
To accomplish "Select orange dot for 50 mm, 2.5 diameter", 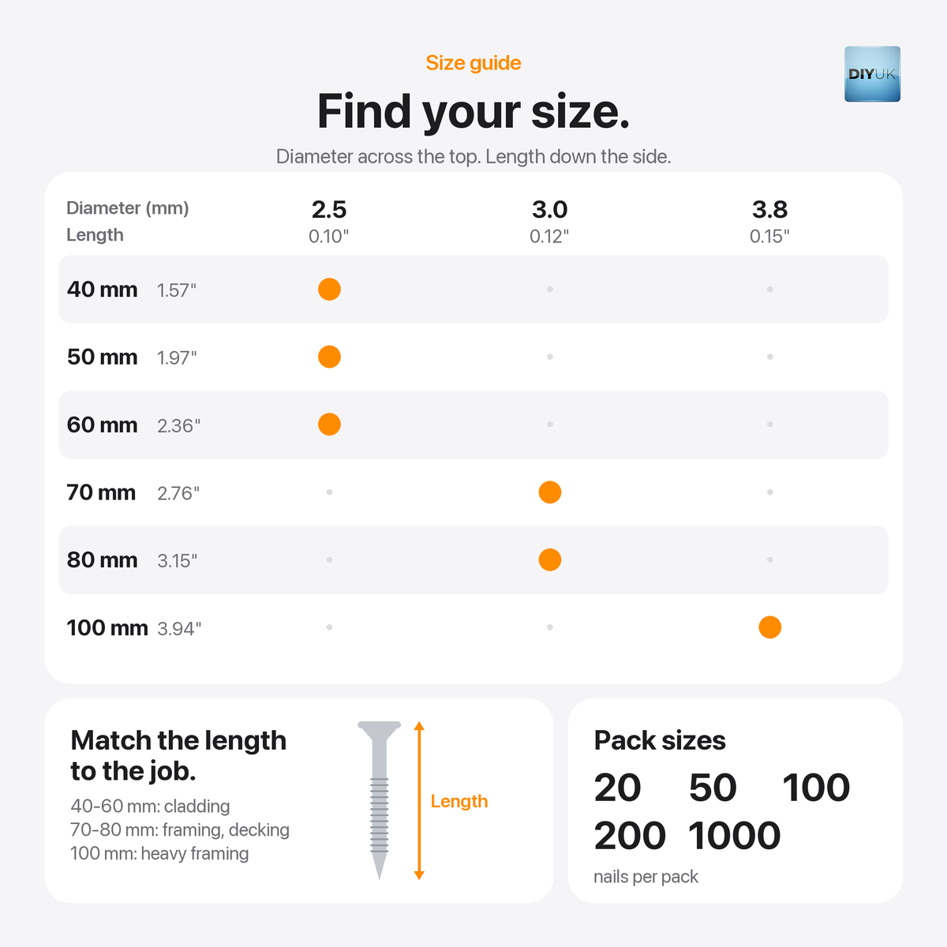I will coord(329,357).
